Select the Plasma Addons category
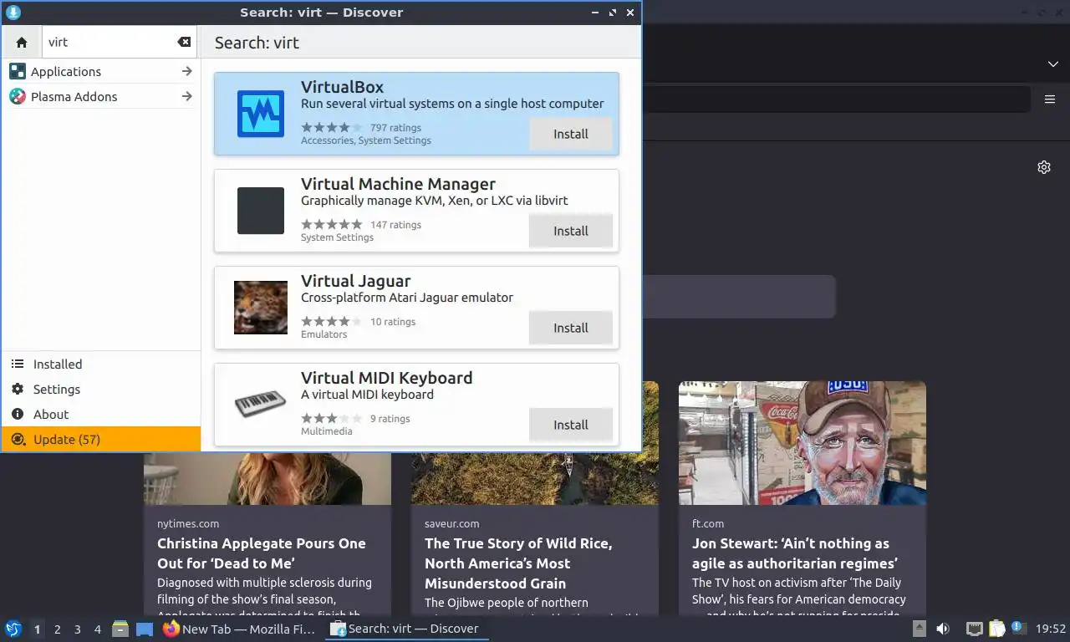 101,96
